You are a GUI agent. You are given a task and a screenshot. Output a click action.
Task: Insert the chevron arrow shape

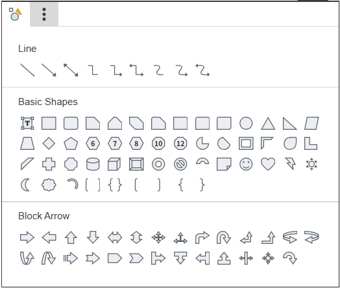(x=136, y=258)
